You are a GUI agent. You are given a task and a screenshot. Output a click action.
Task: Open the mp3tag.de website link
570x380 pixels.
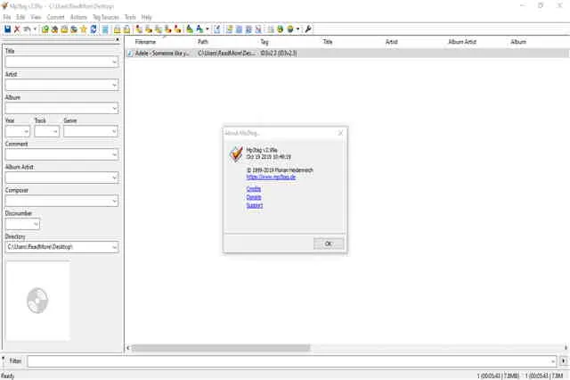pyautogui.click(x=271, y=178)
